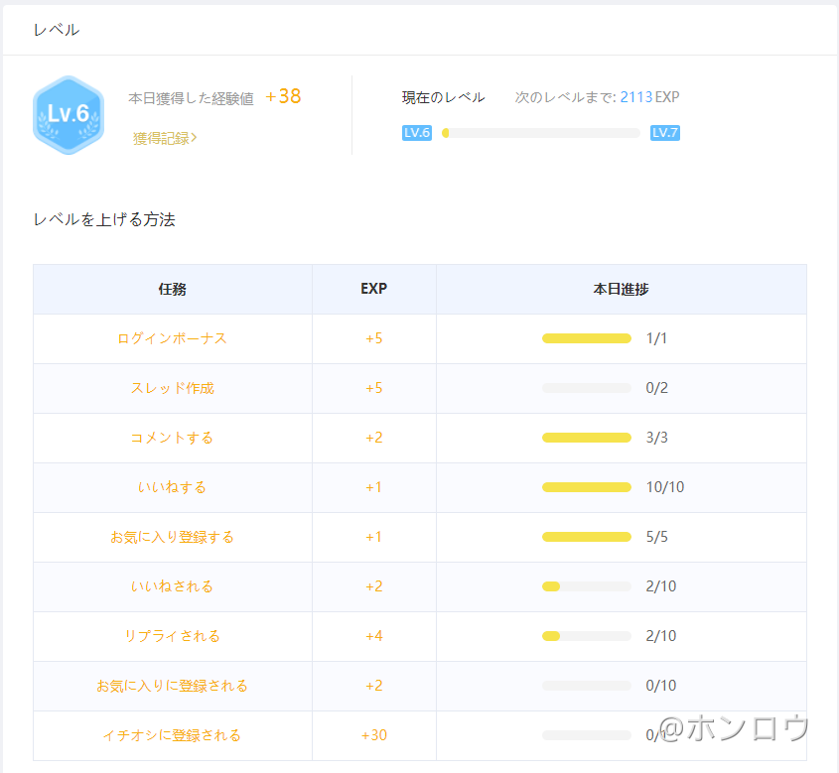Open the イチオシに登録される task link

(x=172, y=735)
